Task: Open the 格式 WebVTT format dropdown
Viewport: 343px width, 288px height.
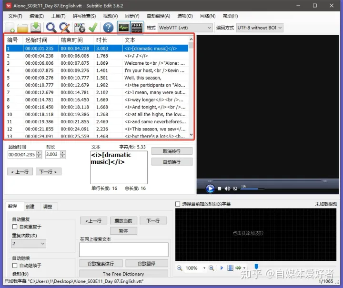Action: pyautogui.click(x=185, y=28)
